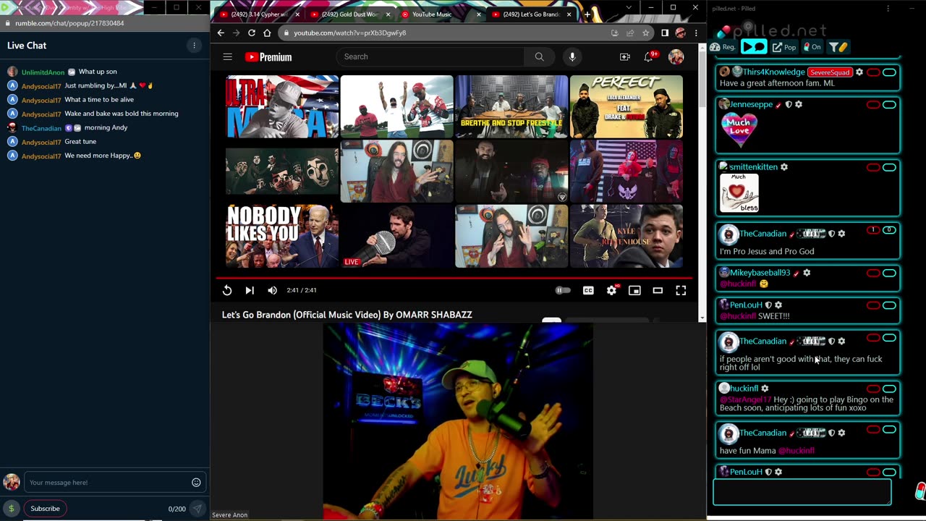Toggle YouTube autoplay switch
Image resolution: width=926 pixels, height=521 pixels.
[562, 290]
